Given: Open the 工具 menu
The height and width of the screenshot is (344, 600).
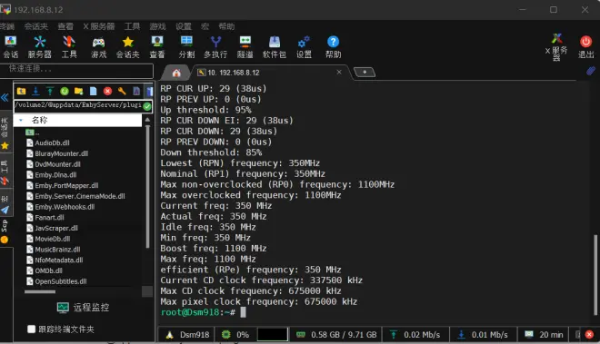Looking at the screenshot, I should pyautogui.click(x=132, y=26).
